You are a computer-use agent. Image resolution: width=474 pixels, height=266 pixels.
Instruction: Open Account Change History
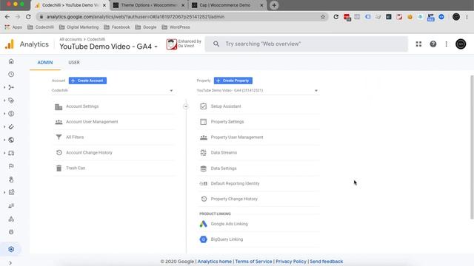pyautogui.click(x=89, y=153)
